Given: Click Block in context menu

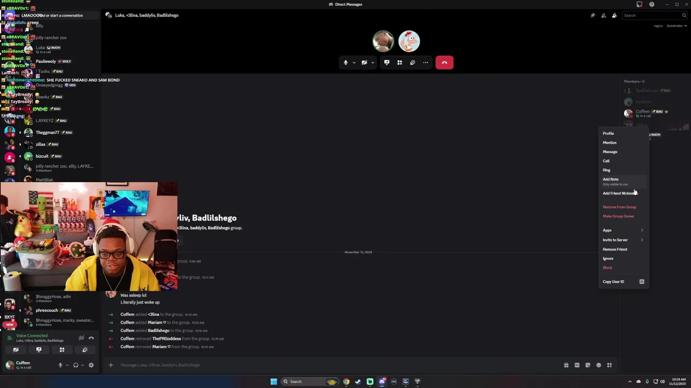Looking at the screenshot, I should [x=624, y=267].
